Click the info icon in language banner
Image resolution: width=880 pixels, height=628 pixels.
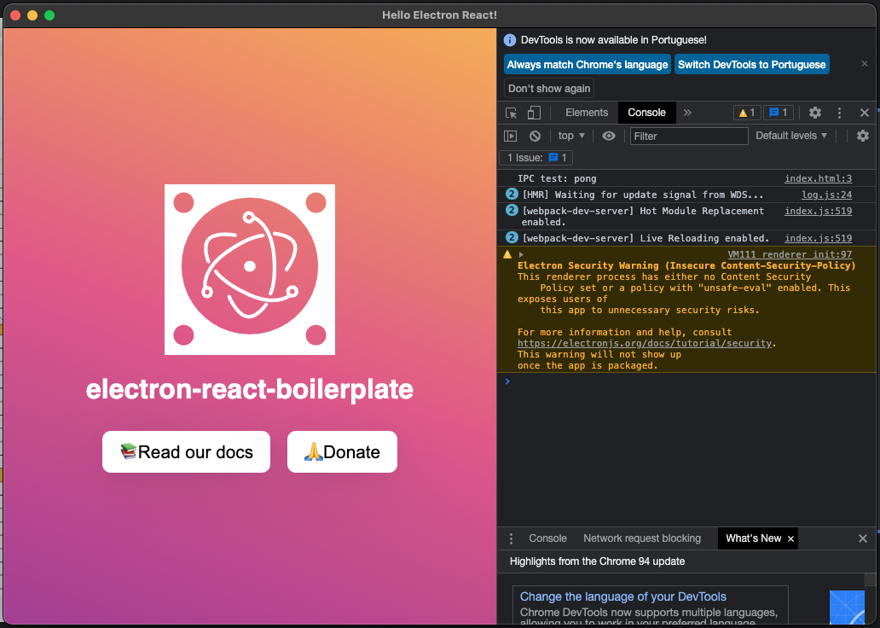pos(510,40)
